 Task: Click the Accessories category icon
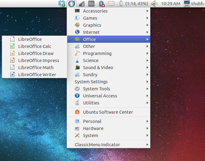click(77, 11)
